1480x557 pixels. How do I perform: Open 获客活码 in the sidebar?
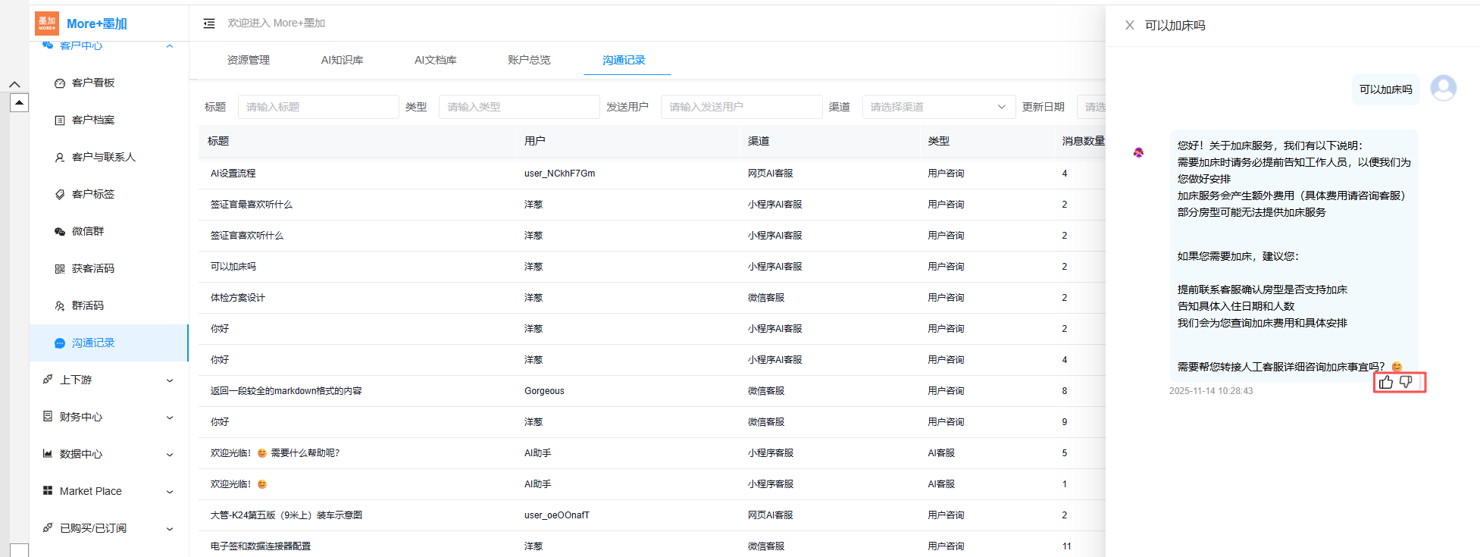coord(93,268)
